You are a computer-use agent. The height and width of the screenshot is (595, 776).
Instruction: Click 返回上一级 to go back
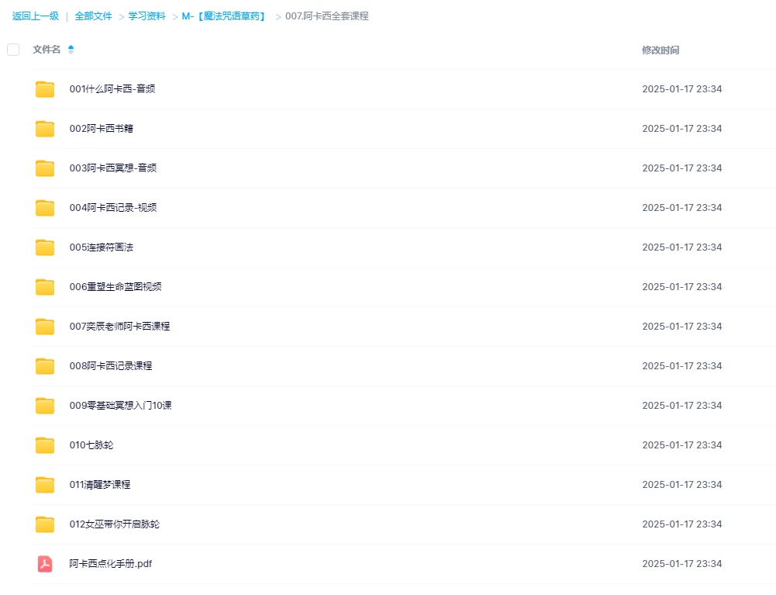[36, 16]
